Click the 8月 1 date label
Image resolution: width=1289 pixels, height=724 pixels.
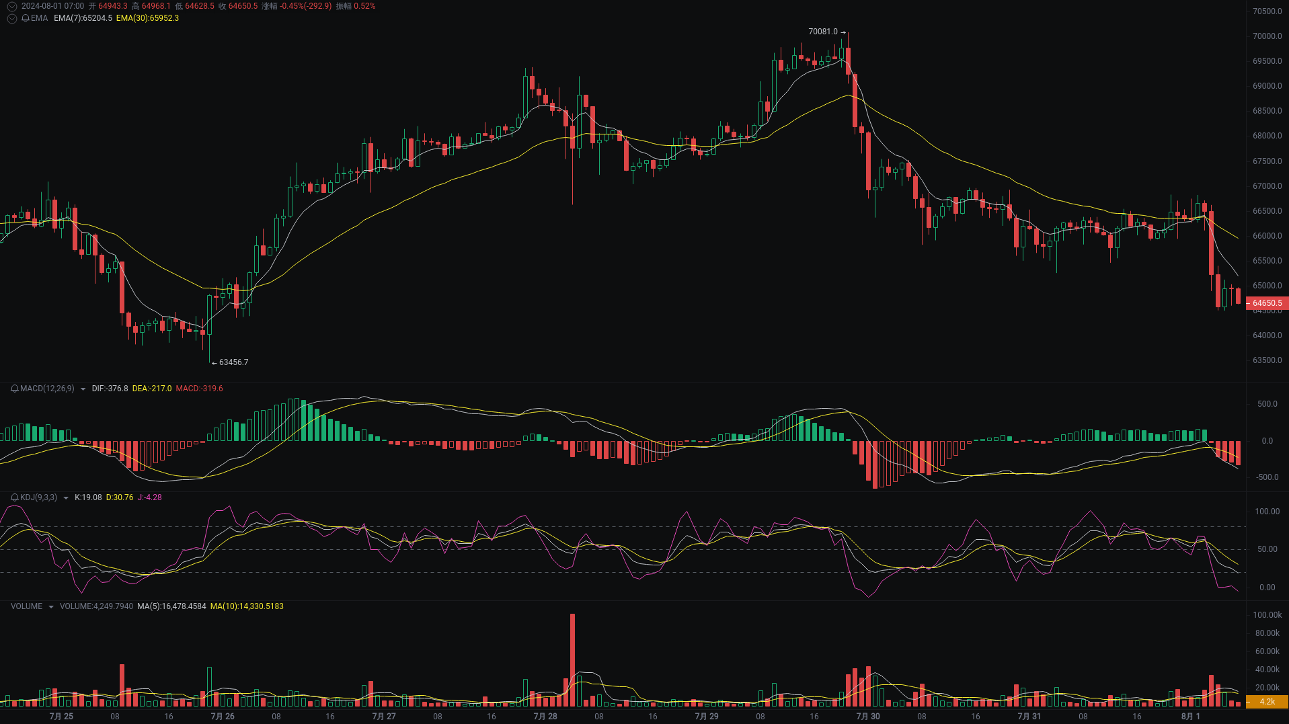(1191, 717)
